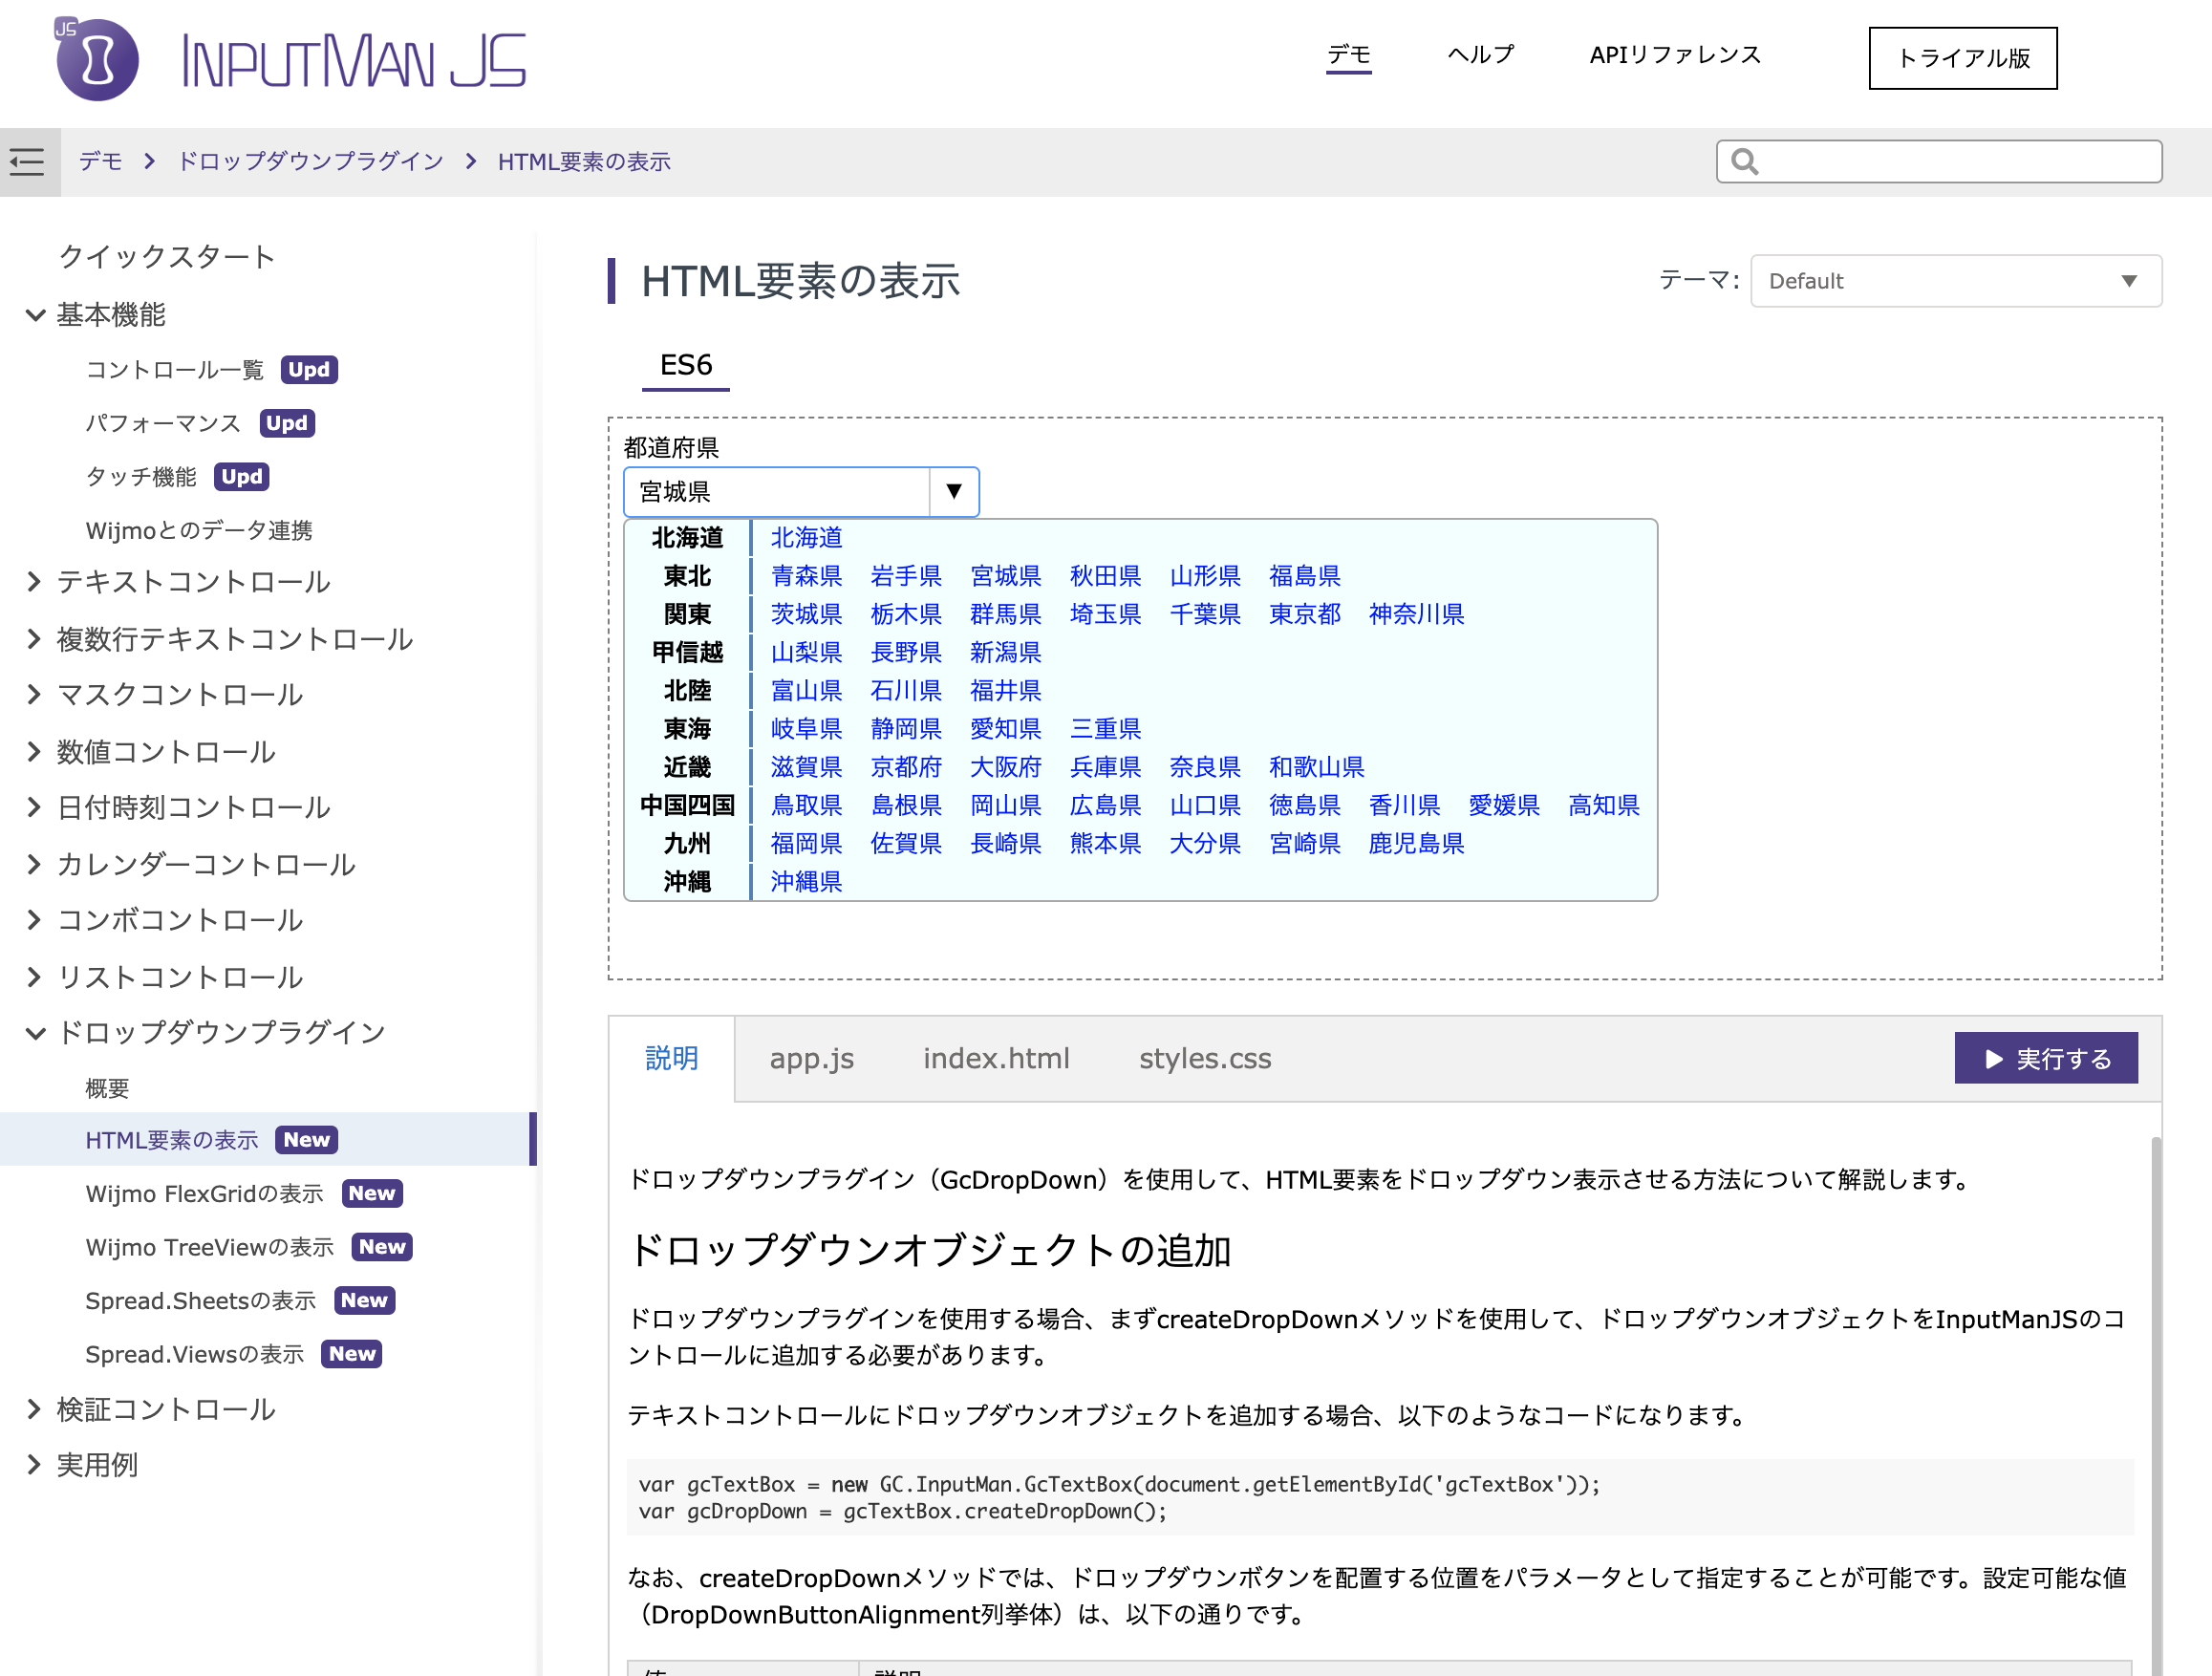Image resolution: width=2212 pixels, height=1676 pixels.
Task: Expand the リストコントロール section
Action: [35, 977]
